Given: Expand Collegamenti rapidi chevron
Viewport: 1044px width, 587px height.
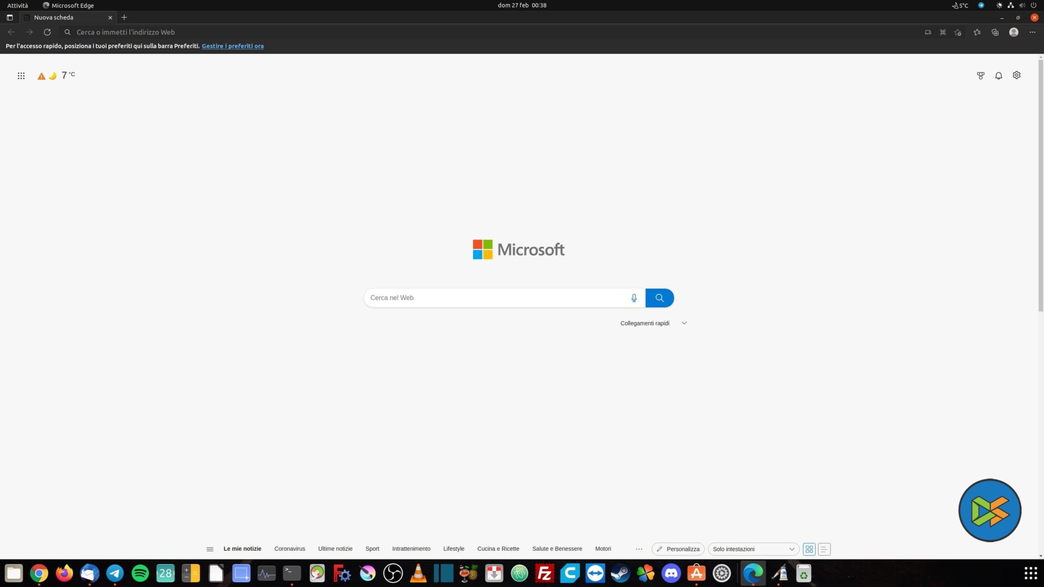Looking at the screenshot, I should pyautogui.click(x=684, y=323).
